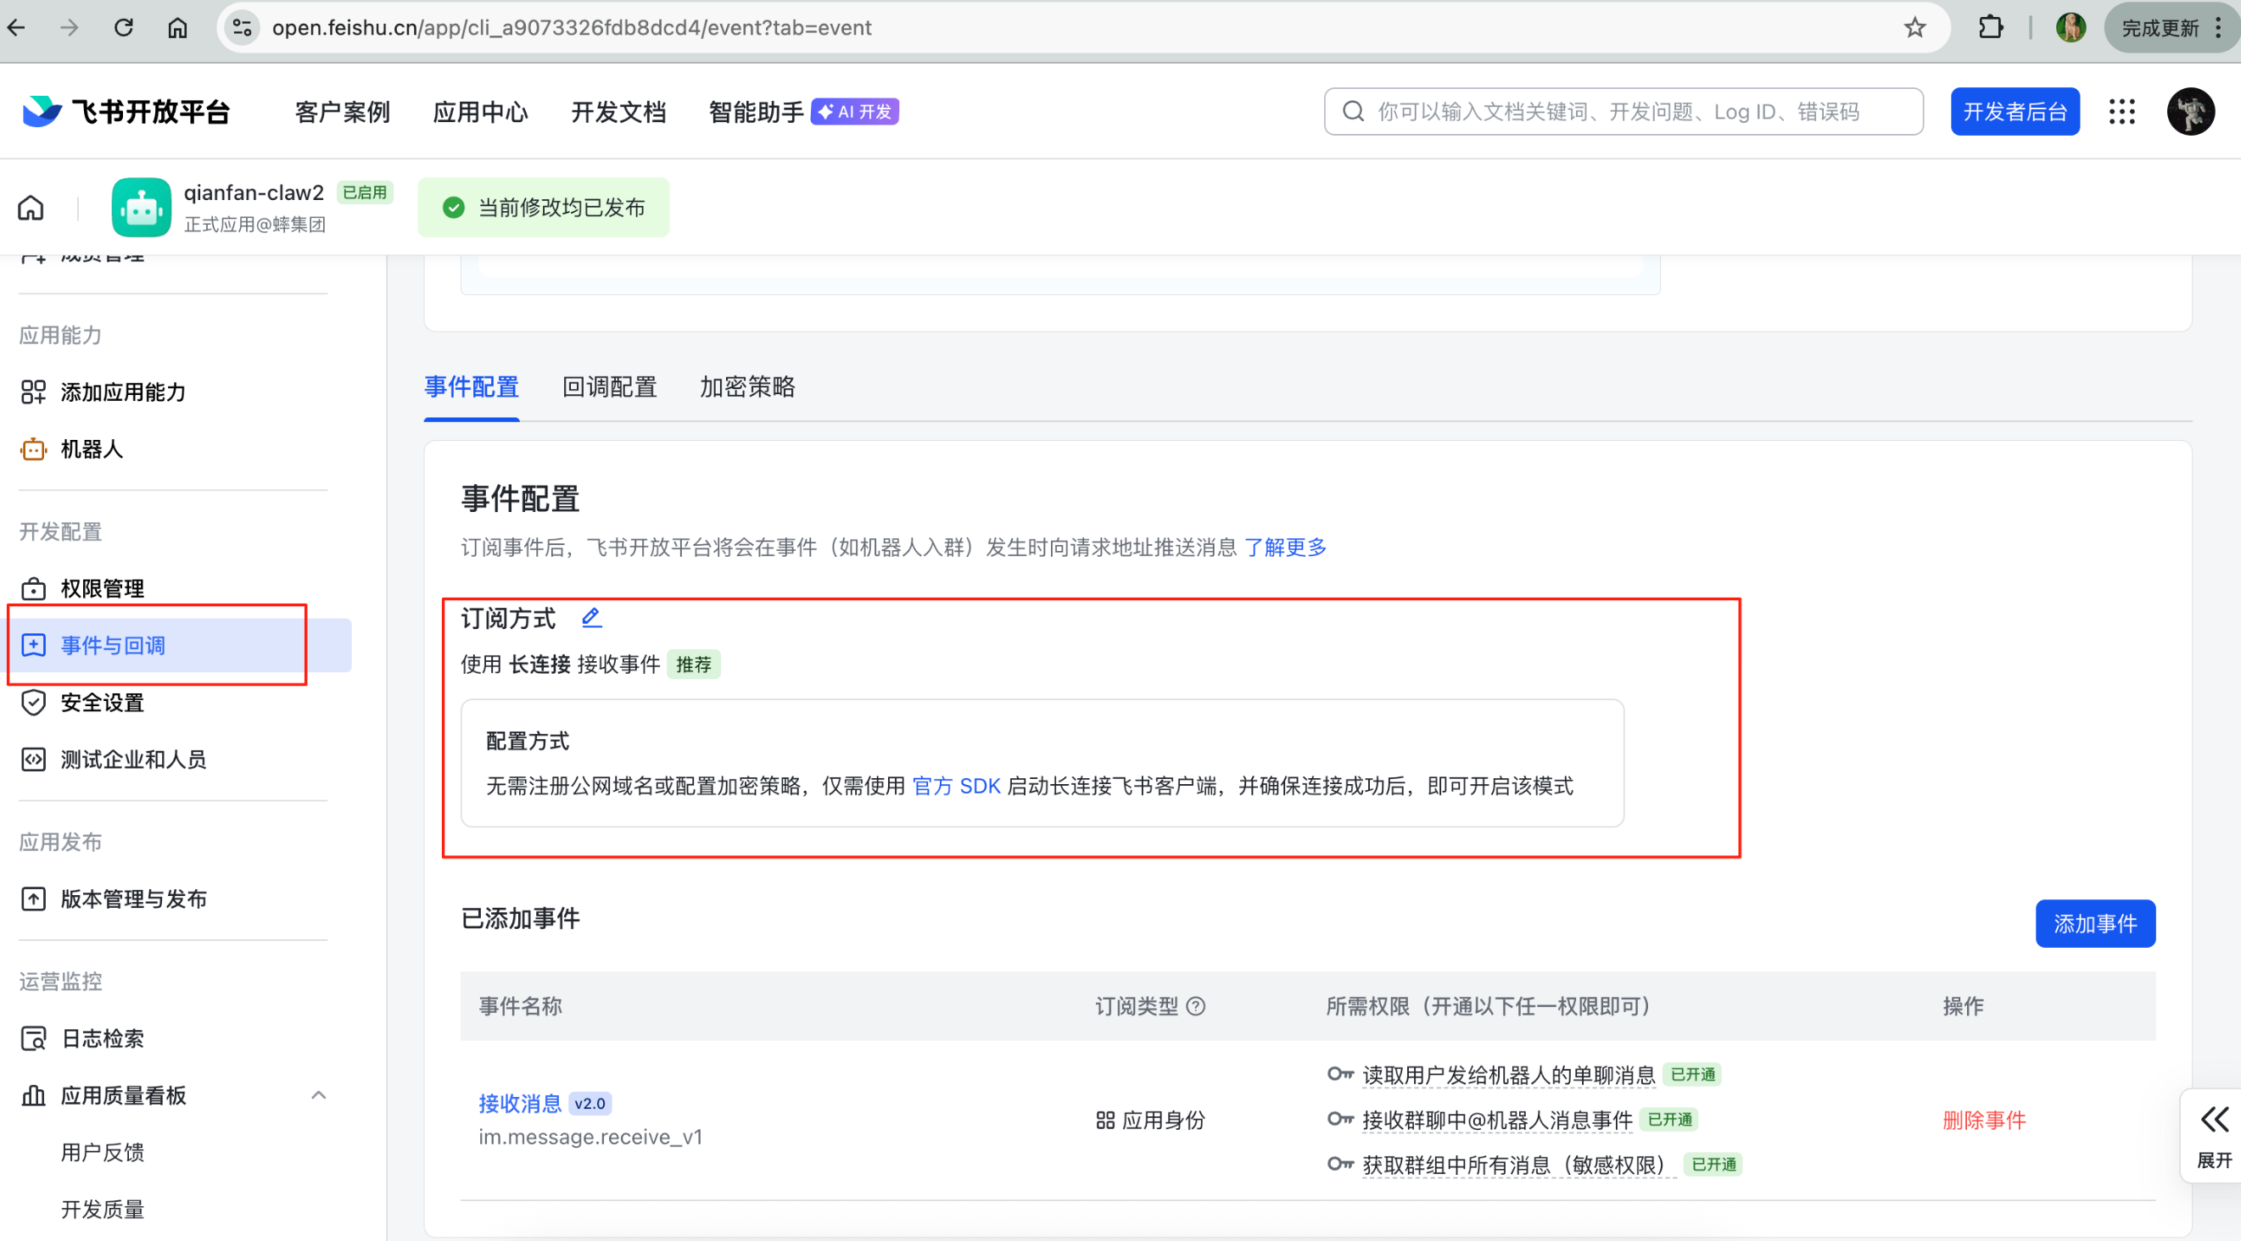Click the help icon beside 订阅类型
The width and height of the screenshot is (2241, 1241).
[1196, 1006]
